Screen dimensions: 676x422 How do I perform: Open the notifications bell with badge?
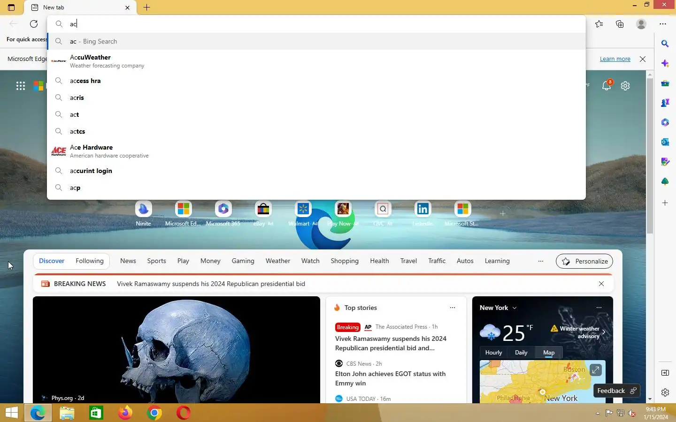[607, 85]
